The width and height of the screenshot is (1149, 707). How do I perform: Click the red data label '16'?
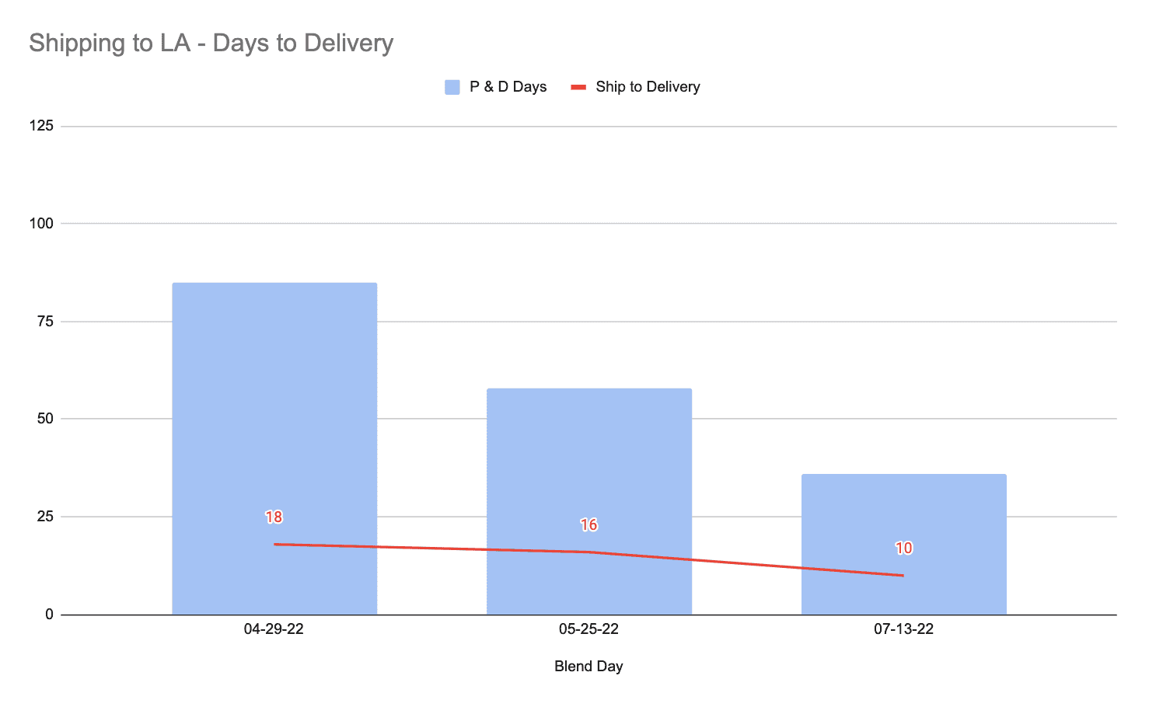[x=588, y=525]
